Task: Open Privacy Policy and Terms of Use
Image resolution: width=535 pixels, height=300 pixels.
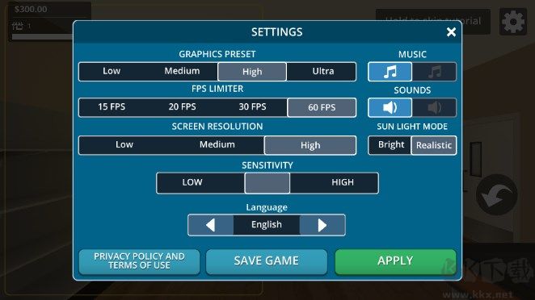Action: tap(139, 261)
